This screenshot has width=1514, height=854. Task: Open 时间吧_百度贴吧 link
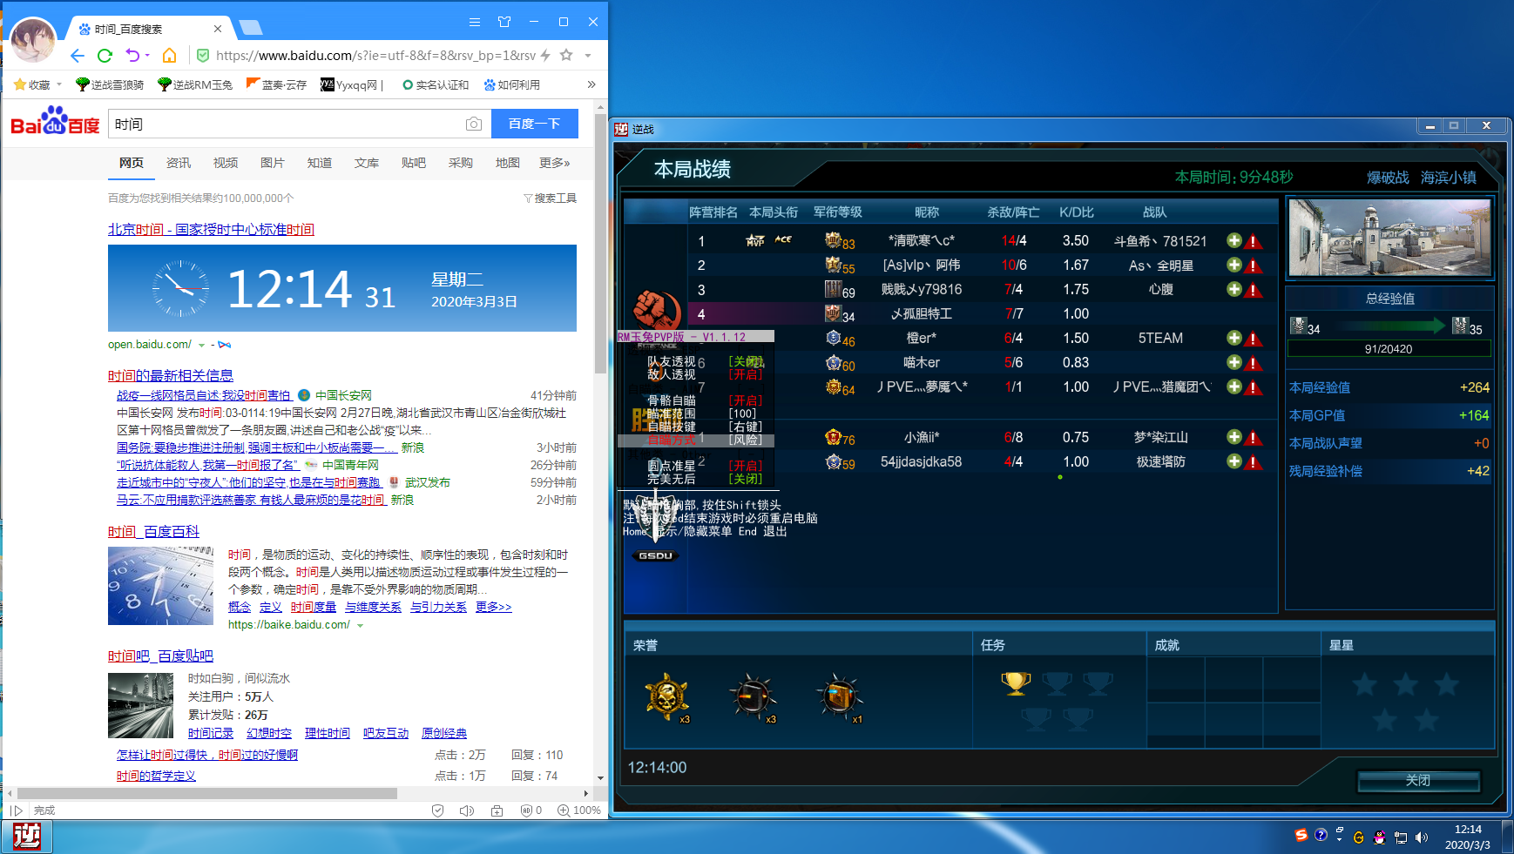point(160,656)
